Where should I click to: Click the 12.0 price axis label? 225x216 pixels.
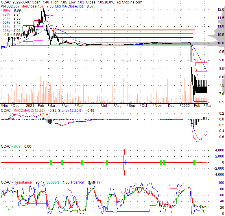click(221, 10)
